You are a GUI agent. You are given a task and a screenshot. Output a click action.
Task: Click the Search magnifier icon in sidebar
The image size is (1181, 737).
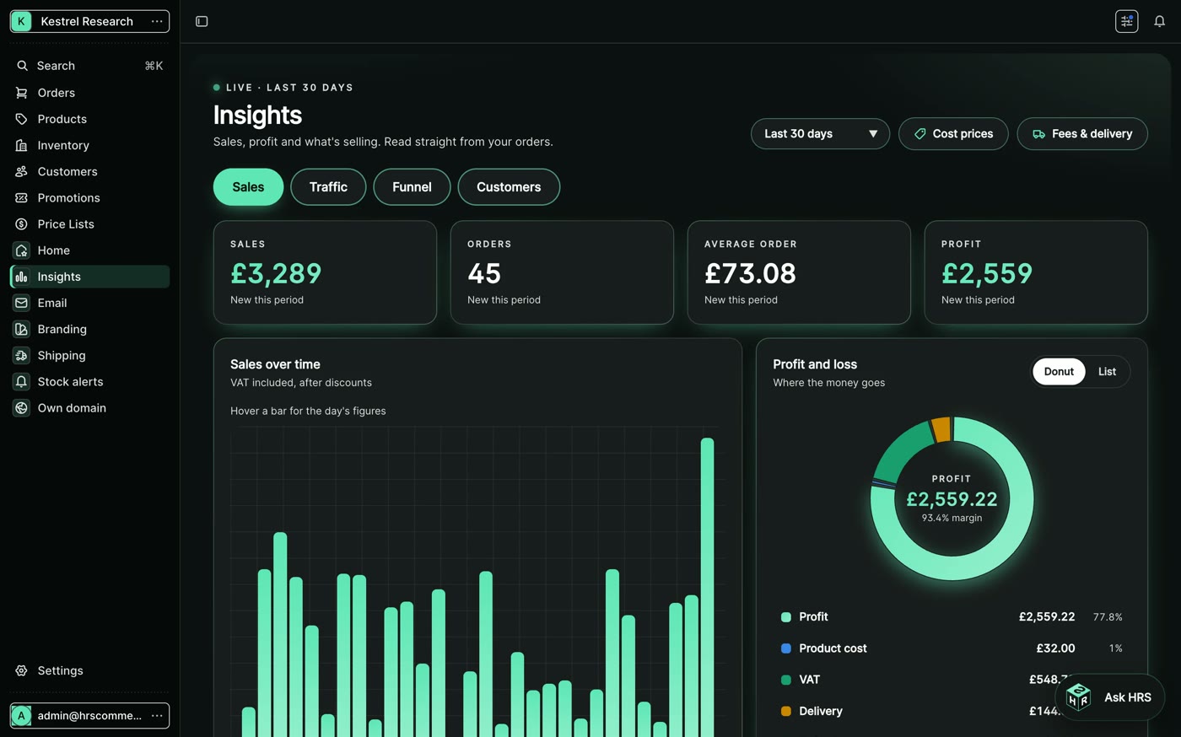pyautogui.click(x=22, y=66)
